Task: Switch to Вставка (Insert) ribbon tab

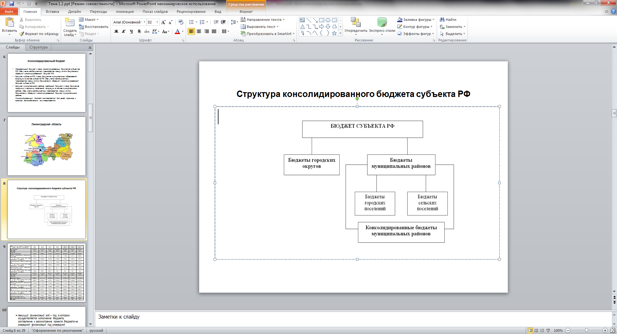Action: pos(52,12)
